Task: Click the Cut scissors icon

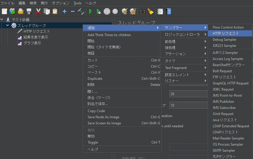Action: pyautogui.click(x=38, y=11)
